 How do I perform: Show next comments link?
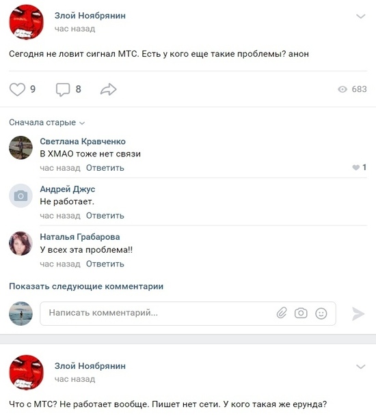coord(86,286)
